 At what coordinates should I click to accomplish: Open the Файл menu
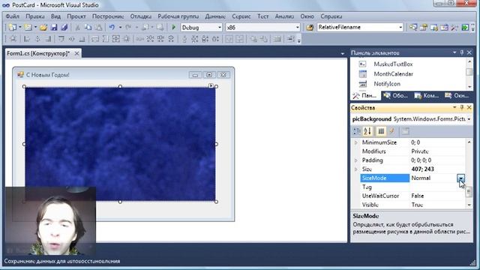pos(13,16)
